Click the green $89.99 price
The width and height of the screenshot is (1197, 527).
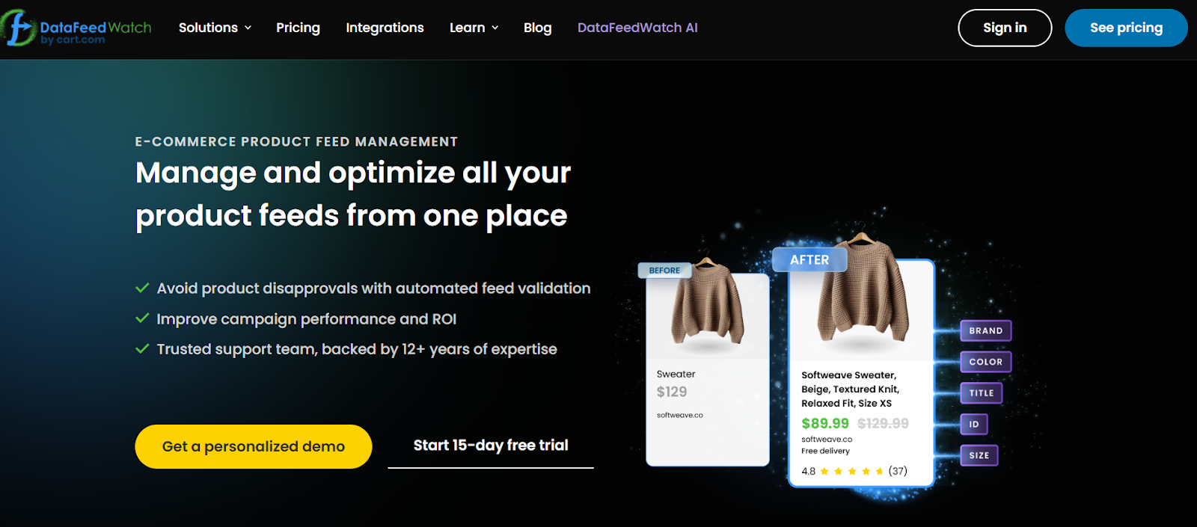[825, 423]
